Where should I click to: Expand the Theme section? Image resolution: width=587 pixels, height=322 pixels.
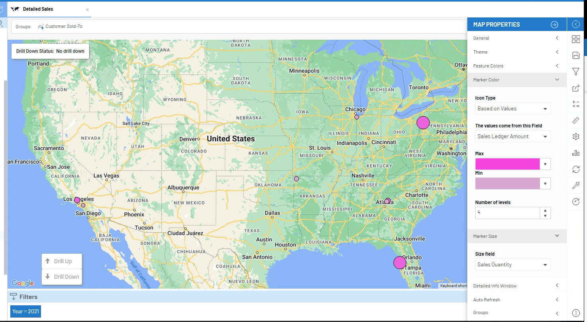coord(557,52)
